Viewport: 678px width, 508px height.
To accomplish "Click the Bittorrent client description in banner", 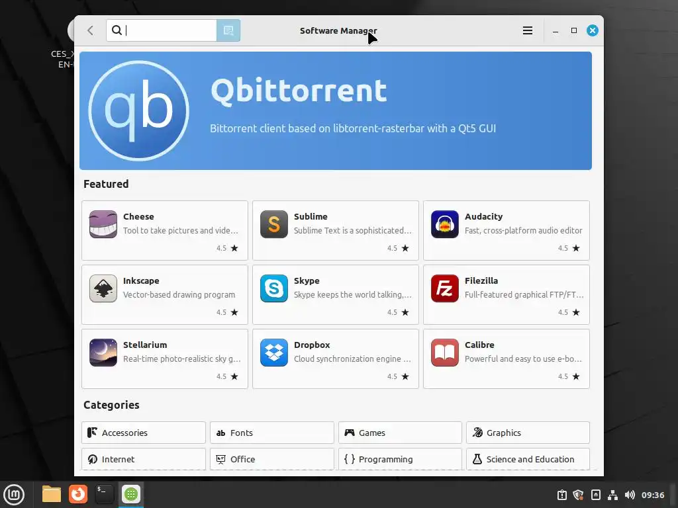I will click(353, 128).
